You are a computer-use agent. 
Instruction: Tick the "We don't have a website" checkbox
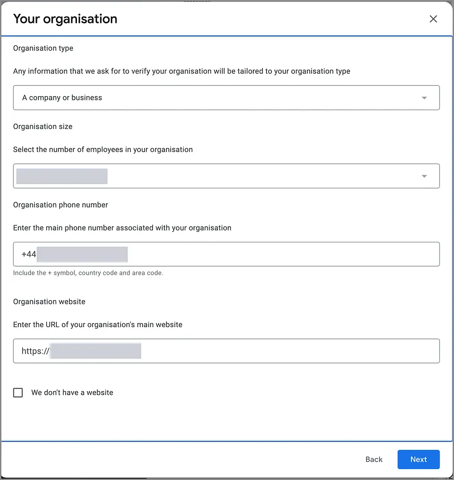pos(18,393)
